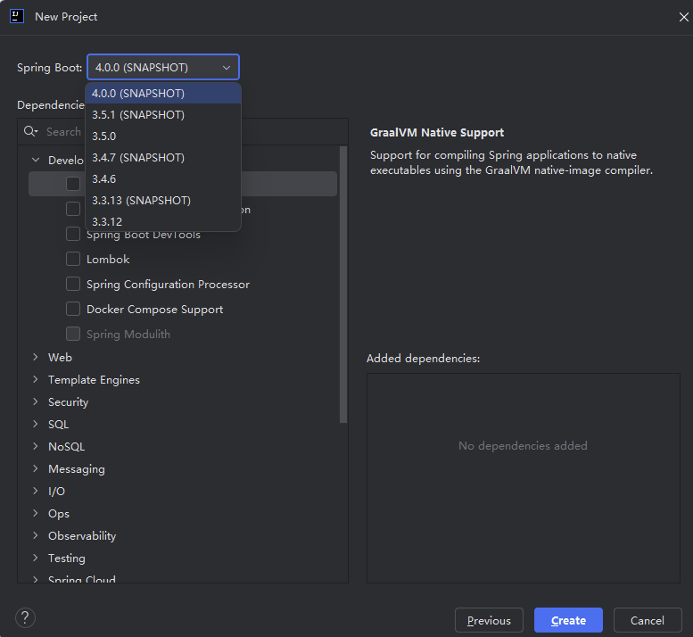Image resolution: width=693 pixels, height=637 pixels.
Task: Expand the SQL category
Action: point(36,424)
